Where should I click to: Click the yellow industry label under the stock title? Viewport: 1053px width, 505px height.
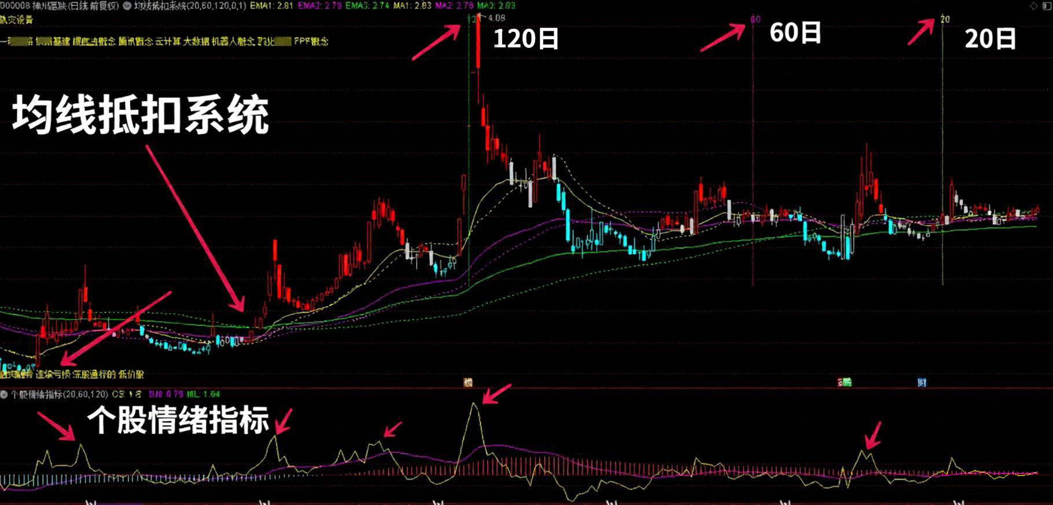click(17, 20)
